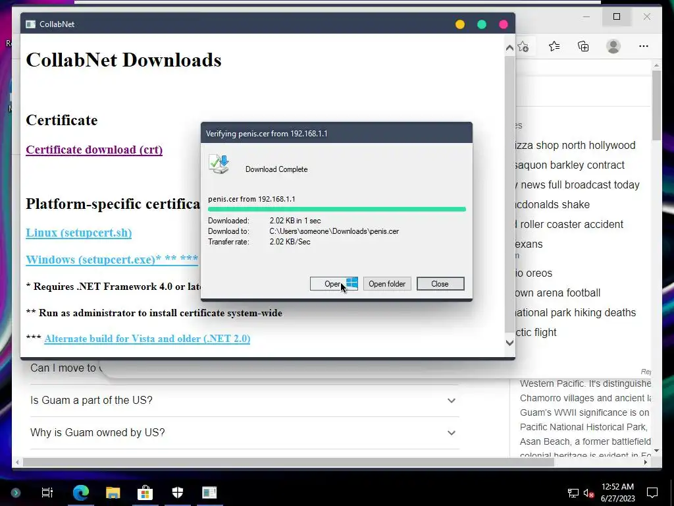This screenshot has width=674, height=506.
Task: Click the pink circle button in CollabNet title bar
Action: click(x=504, y=24)
